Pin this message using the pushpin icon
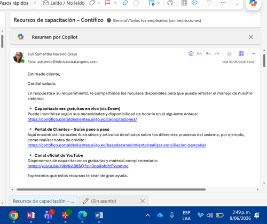This screenshot has width=267, height=224. click(x=125, y=3)
